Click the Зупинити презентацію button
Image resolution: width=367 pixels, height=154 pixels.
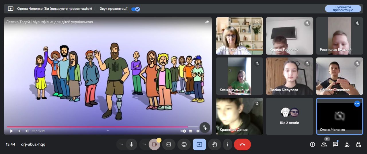(343, 9)
